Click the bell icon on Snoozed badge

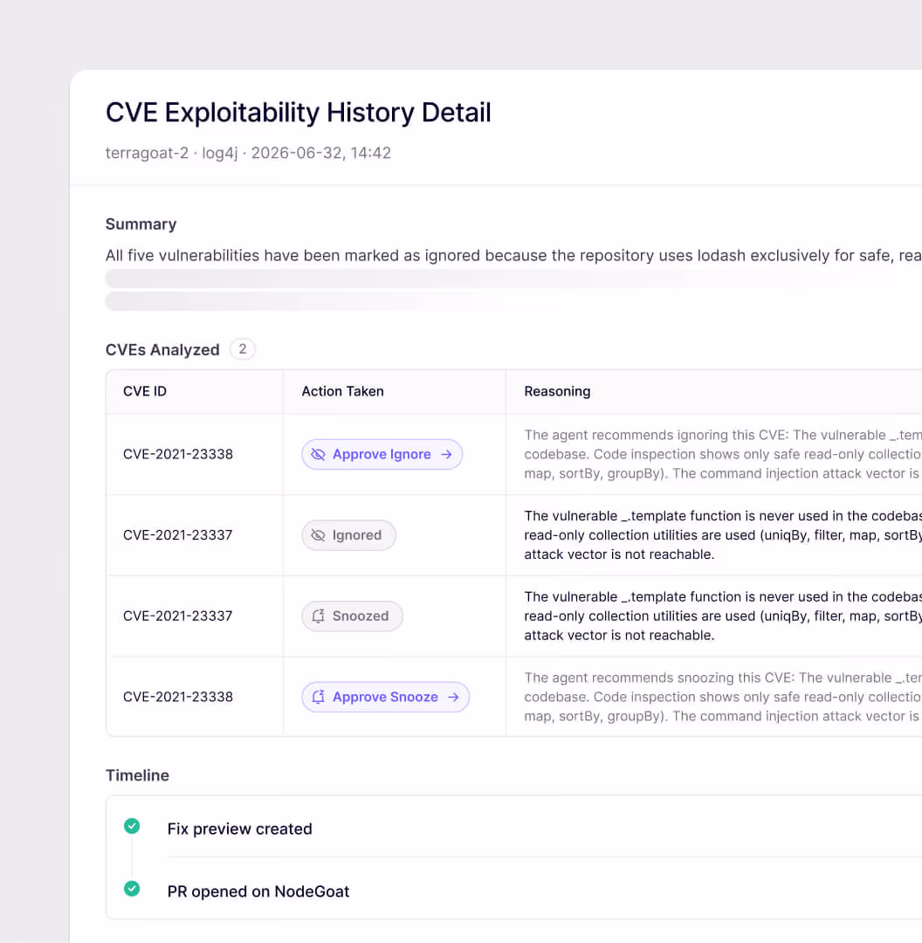pos(318,616)
